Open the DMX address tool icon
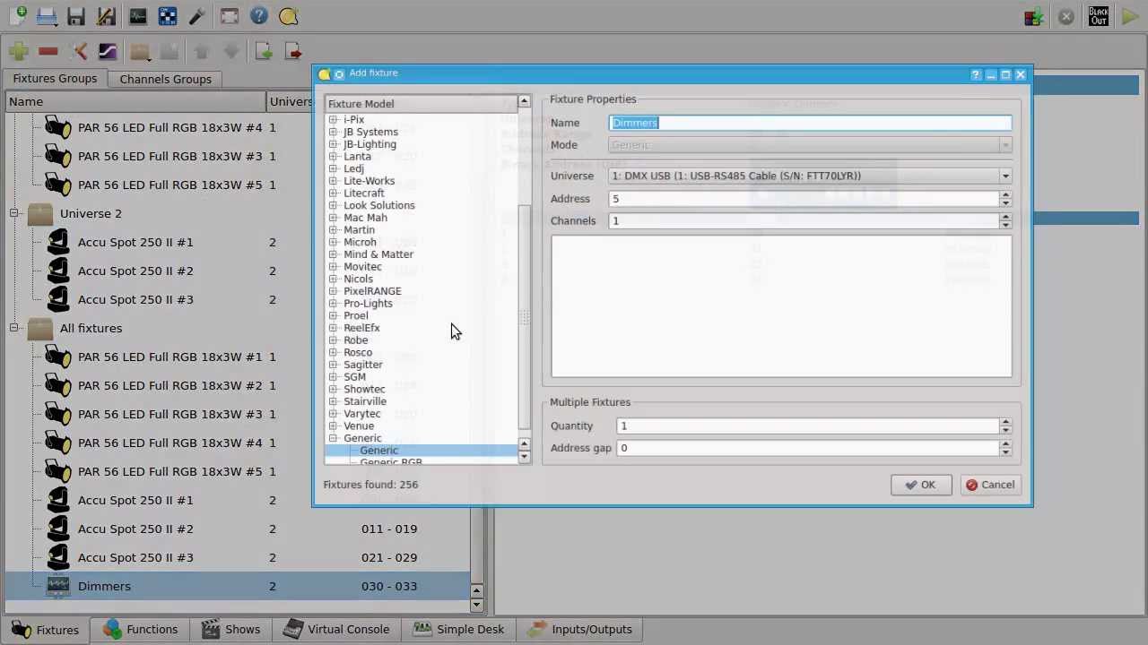Image resolution: width=1148 pixels, height=645 pixels. [x=168, y=16]
